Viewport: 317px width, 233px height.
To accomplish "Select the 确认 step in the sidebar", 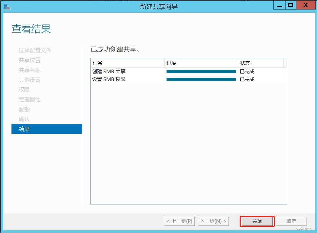I will (24, 119).
